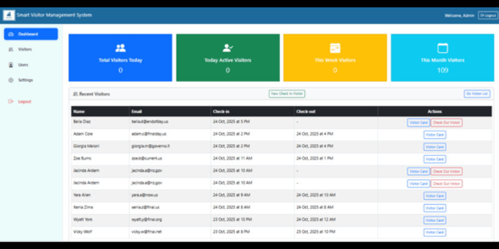This screenshot has height=249, width=499.
Task: View Visitor Card for Adam Cole
Action: coord(434,134)
